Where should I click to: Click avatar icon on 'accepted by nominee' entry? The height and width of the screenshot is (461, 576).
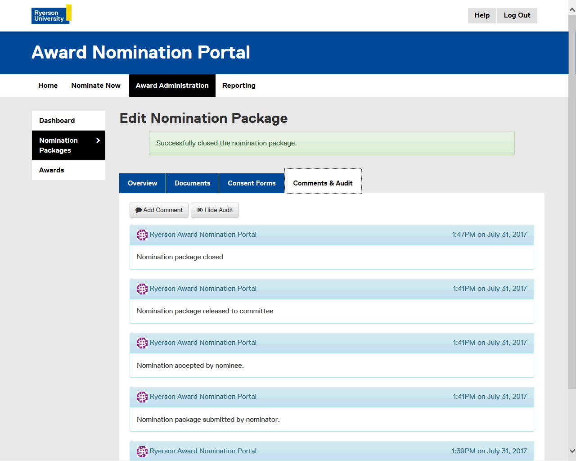click(x=142, y=343)
